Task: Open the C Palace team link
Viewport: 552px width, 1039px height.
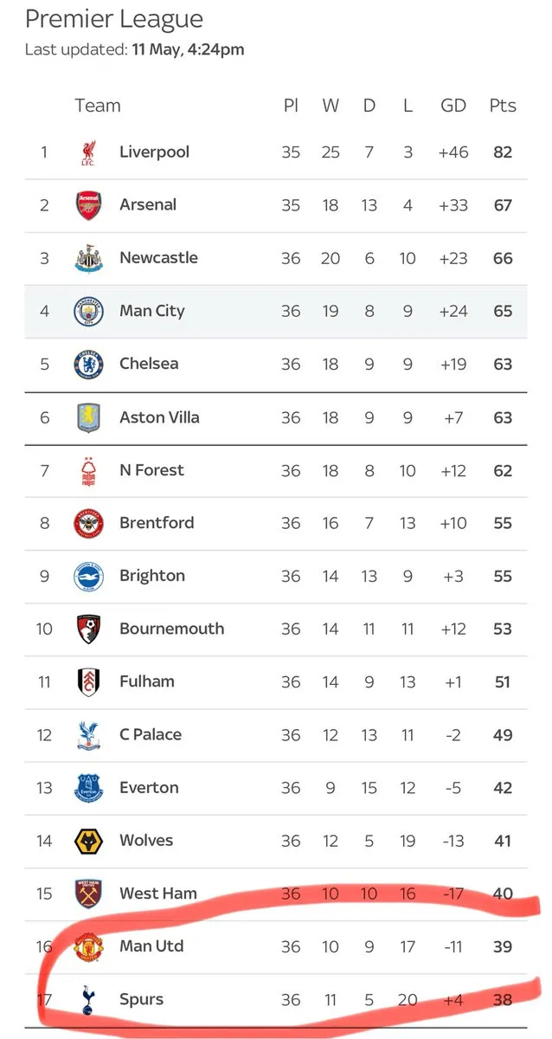Action: coord(151,734)
